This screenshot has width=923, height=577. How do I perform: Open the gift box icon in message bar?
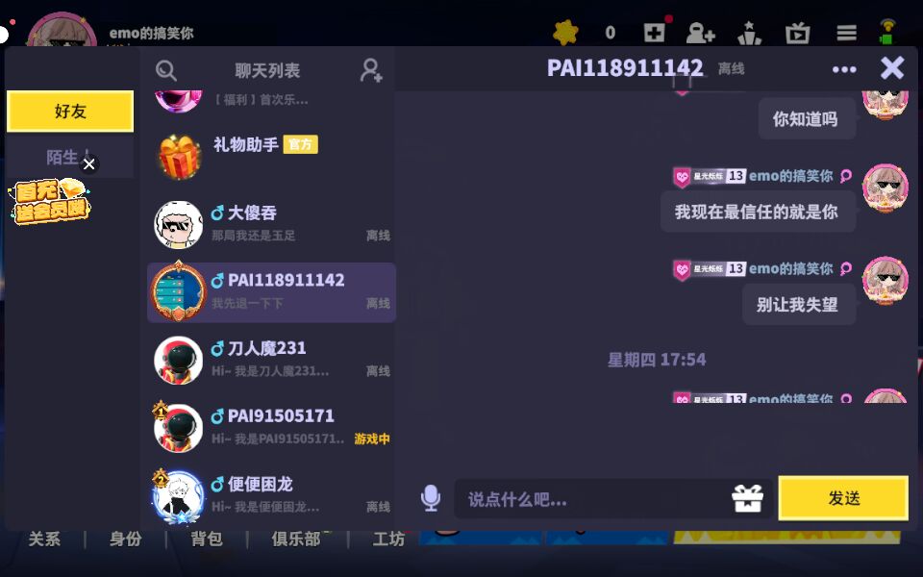click(x=747, y=498)
